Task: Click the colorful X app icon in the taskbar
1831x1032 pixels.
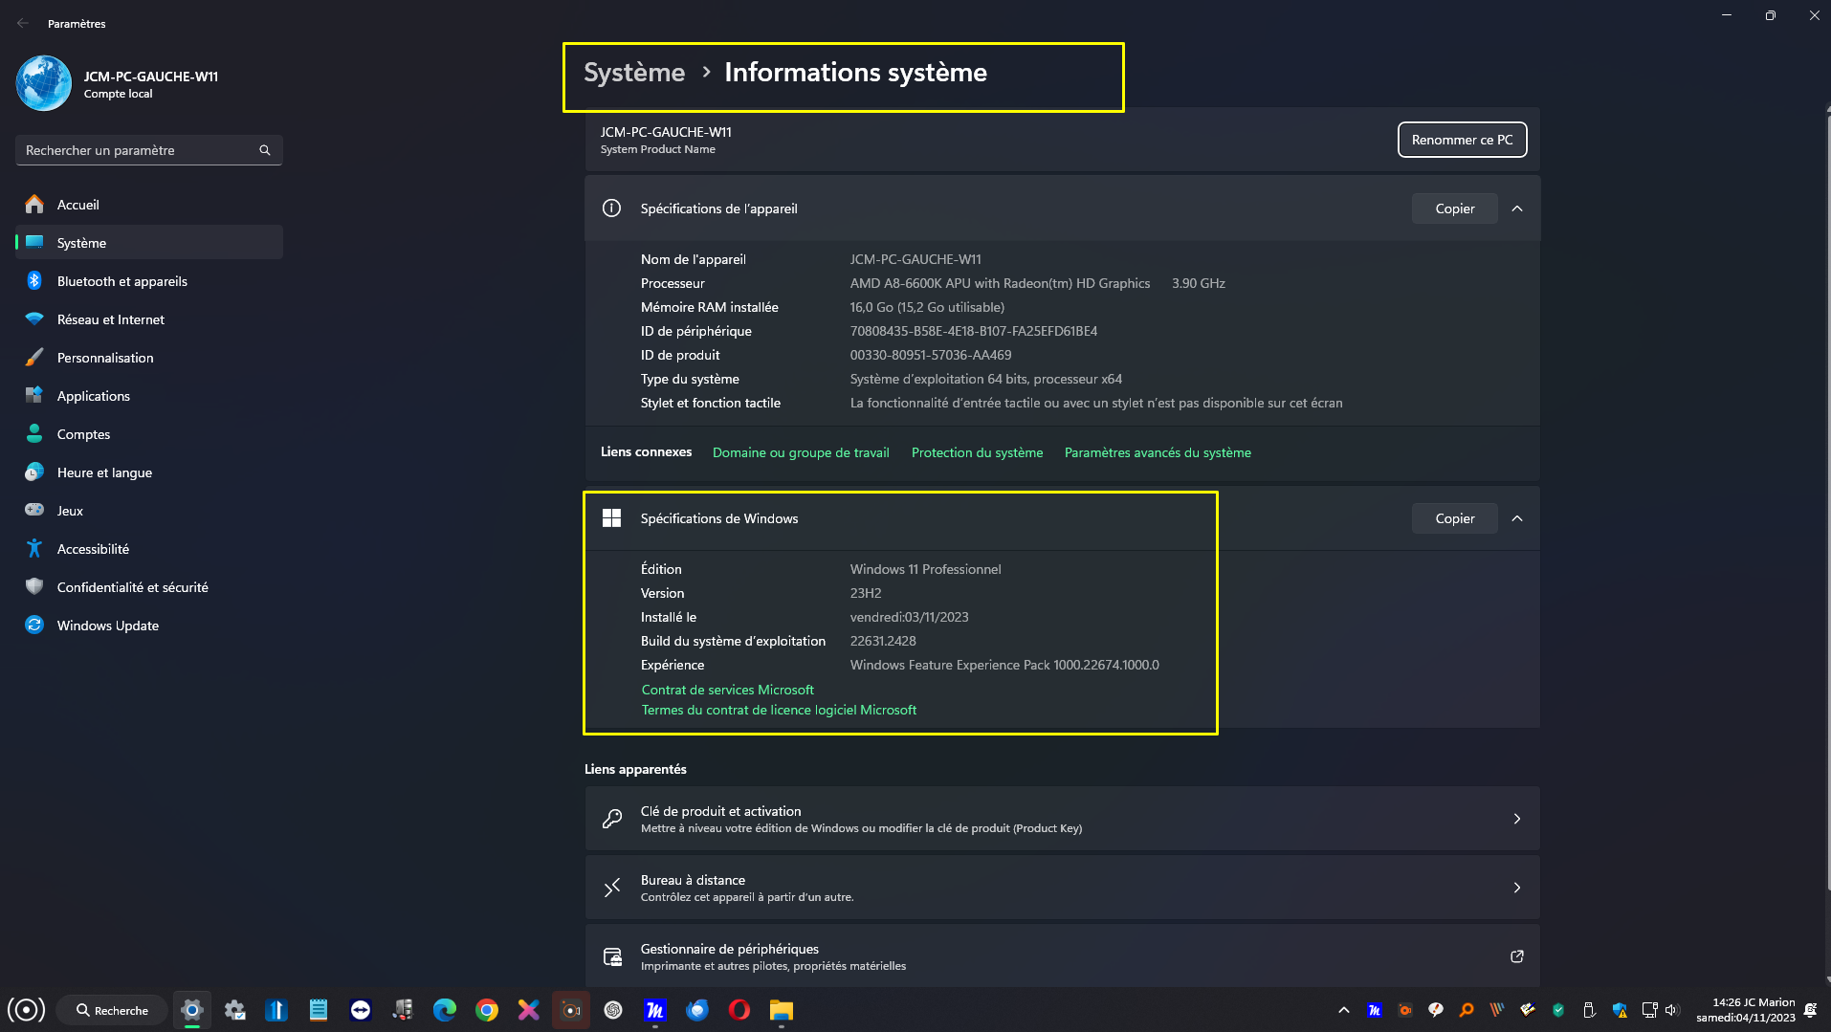Action: (x=529, y=1010)
